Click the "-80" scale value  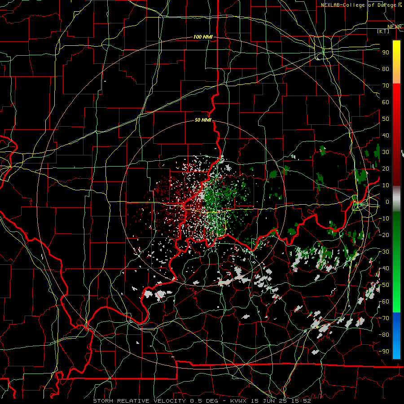384,335
